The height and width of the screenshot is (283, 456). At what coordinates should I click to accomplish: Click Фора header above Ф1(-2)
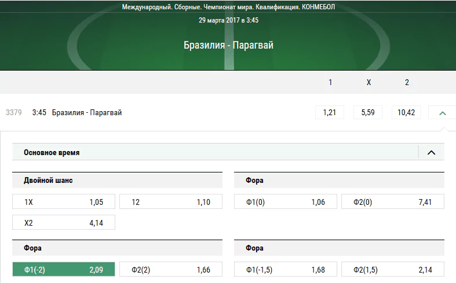click(117, 248)
